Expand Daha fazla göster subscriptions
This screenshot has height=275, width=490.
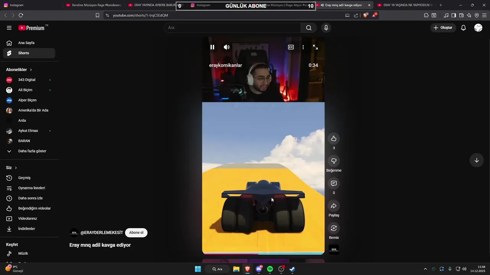pos(29,151)
